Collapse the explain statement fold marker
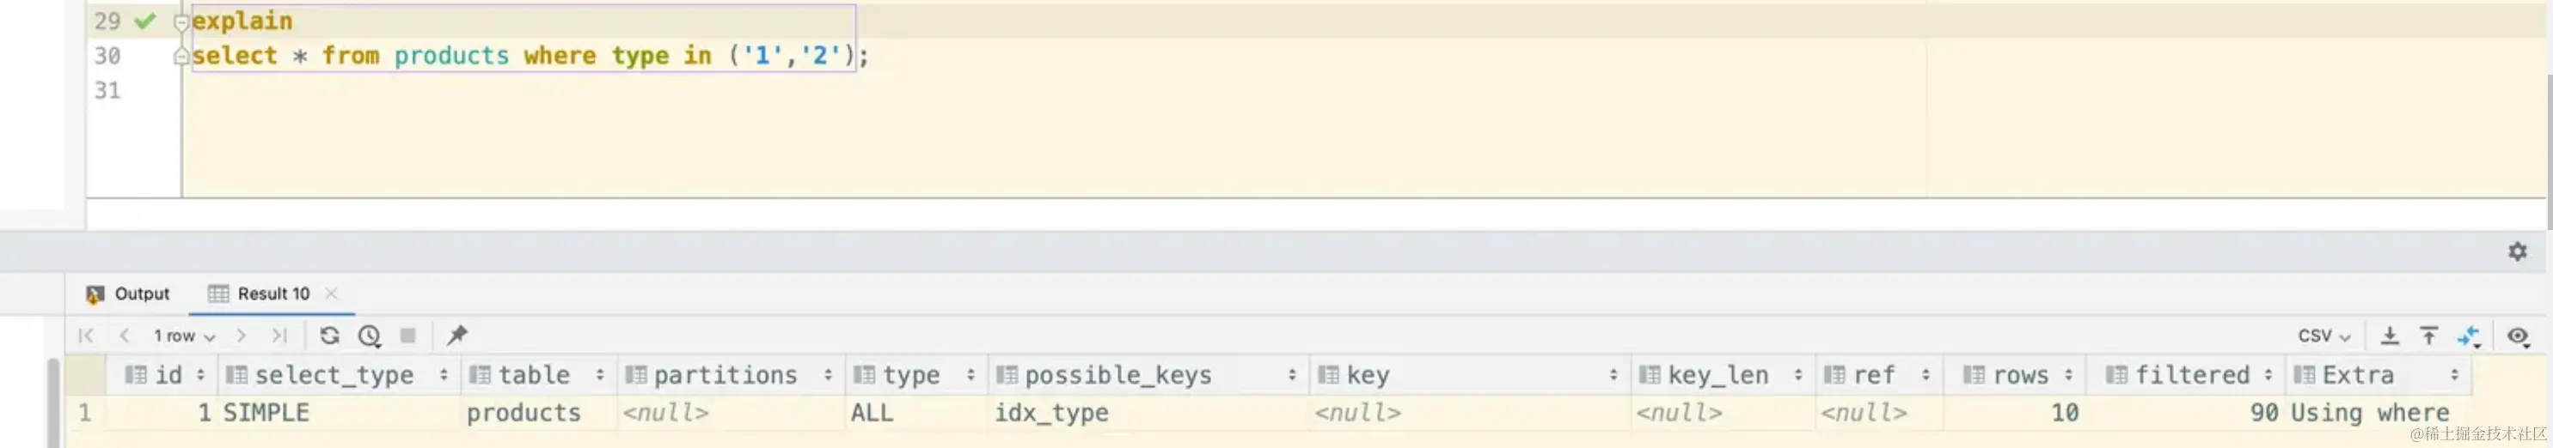 coord(181,21)
